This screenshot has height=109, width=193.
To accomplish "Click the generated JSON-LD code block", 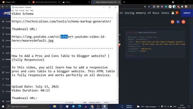I will [x=155, y=44].
